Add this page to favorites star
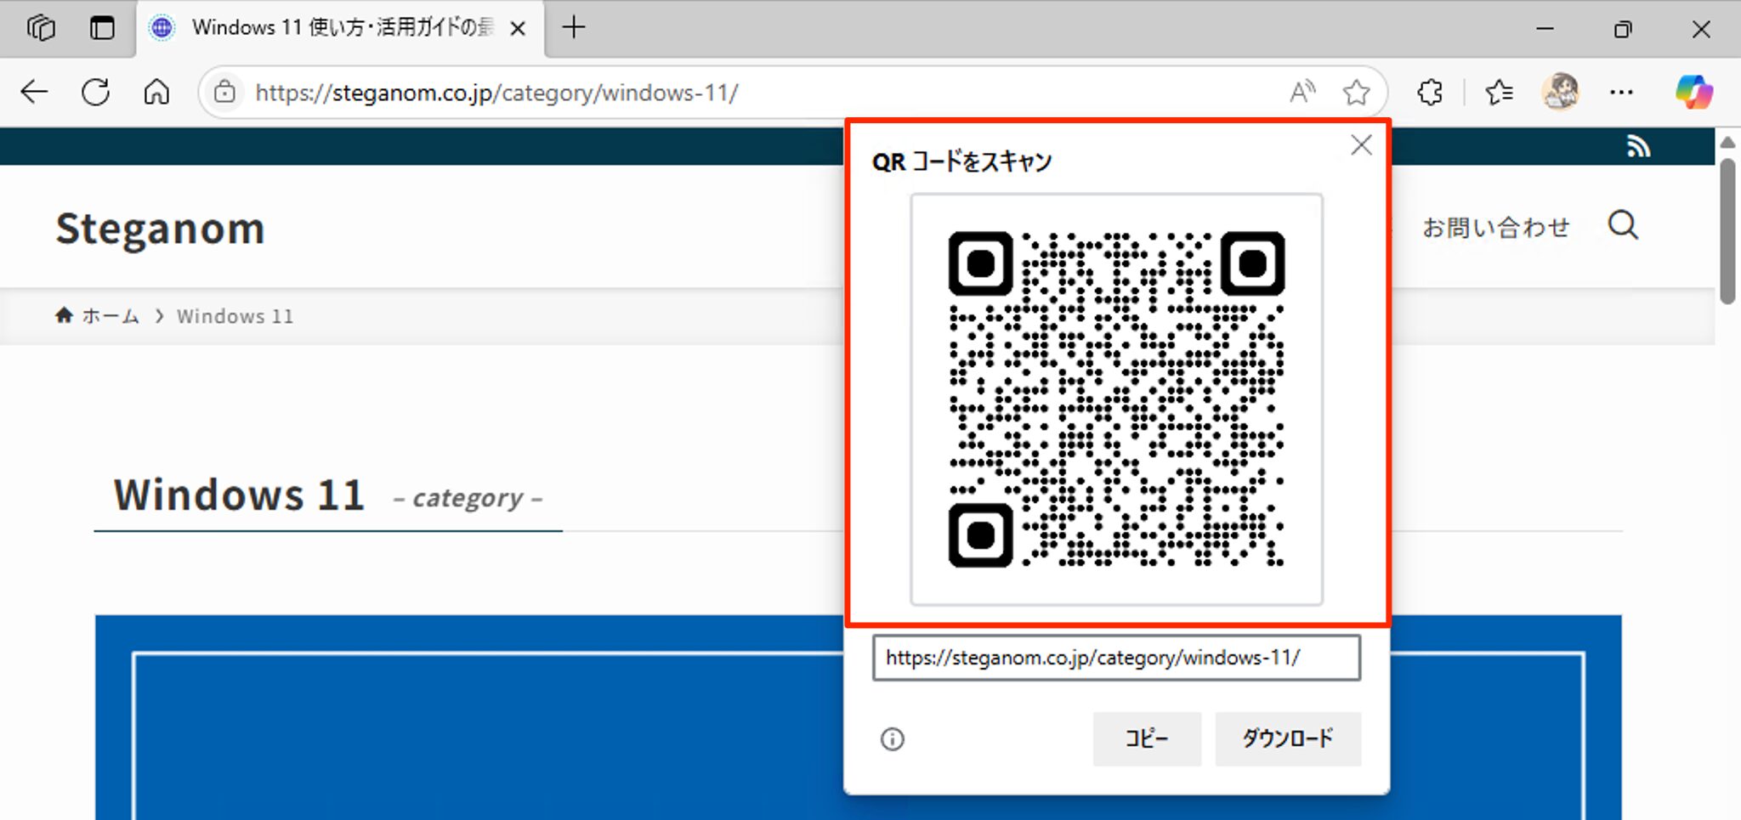The height and width of the screenshot is (820, 1741). (1356, 92)
